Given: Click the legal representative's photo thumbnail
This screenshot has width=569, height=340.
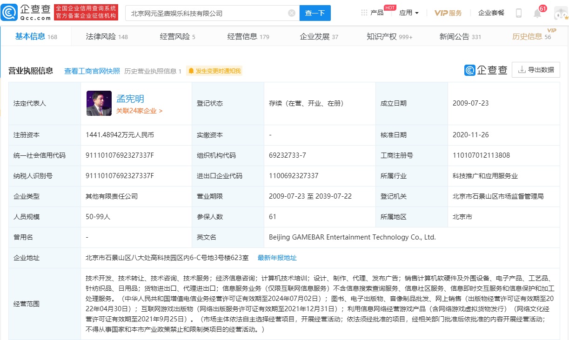Looking at the screenshot, I should [99, 103].
